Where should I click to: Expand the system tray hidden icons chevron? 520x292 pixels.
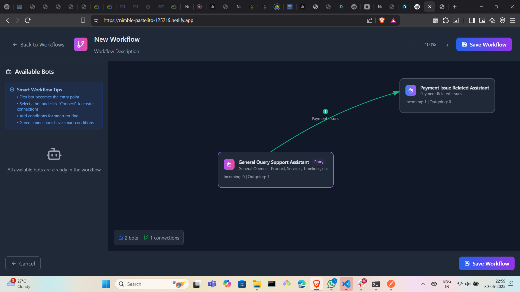click(x=423, y=284)
